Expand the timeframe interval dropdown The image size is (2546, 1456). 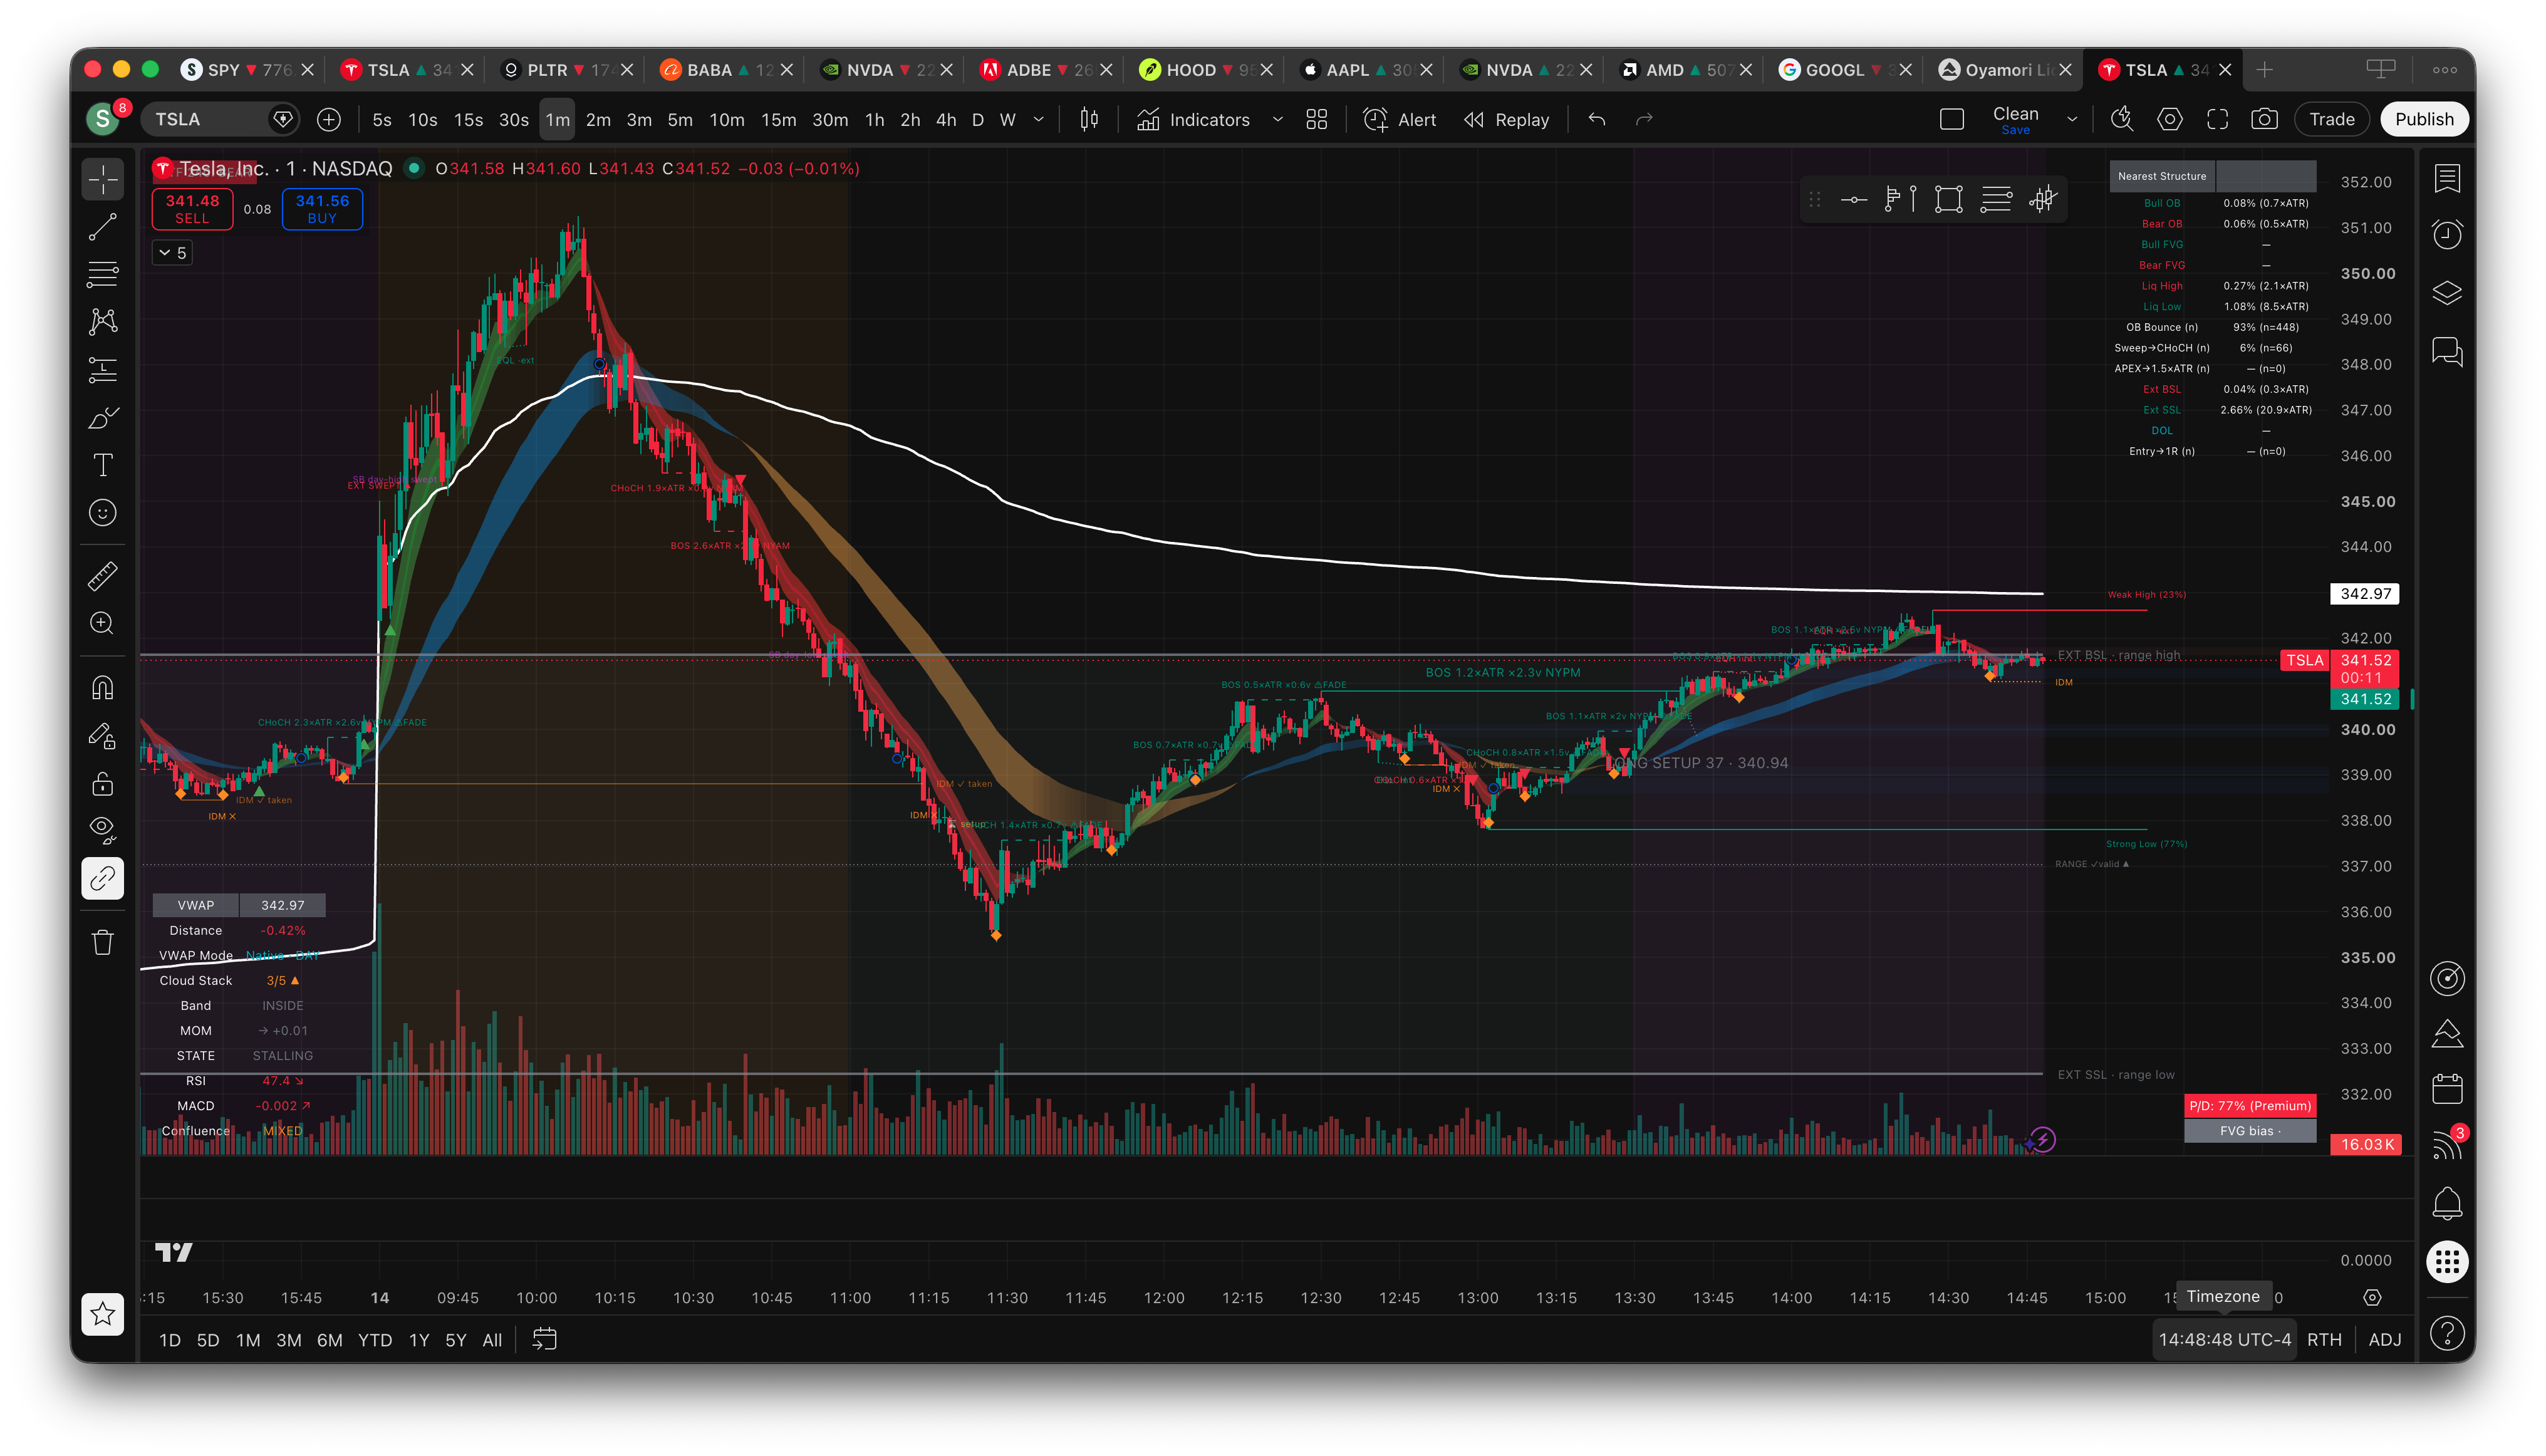click(x=1039, y=120)
